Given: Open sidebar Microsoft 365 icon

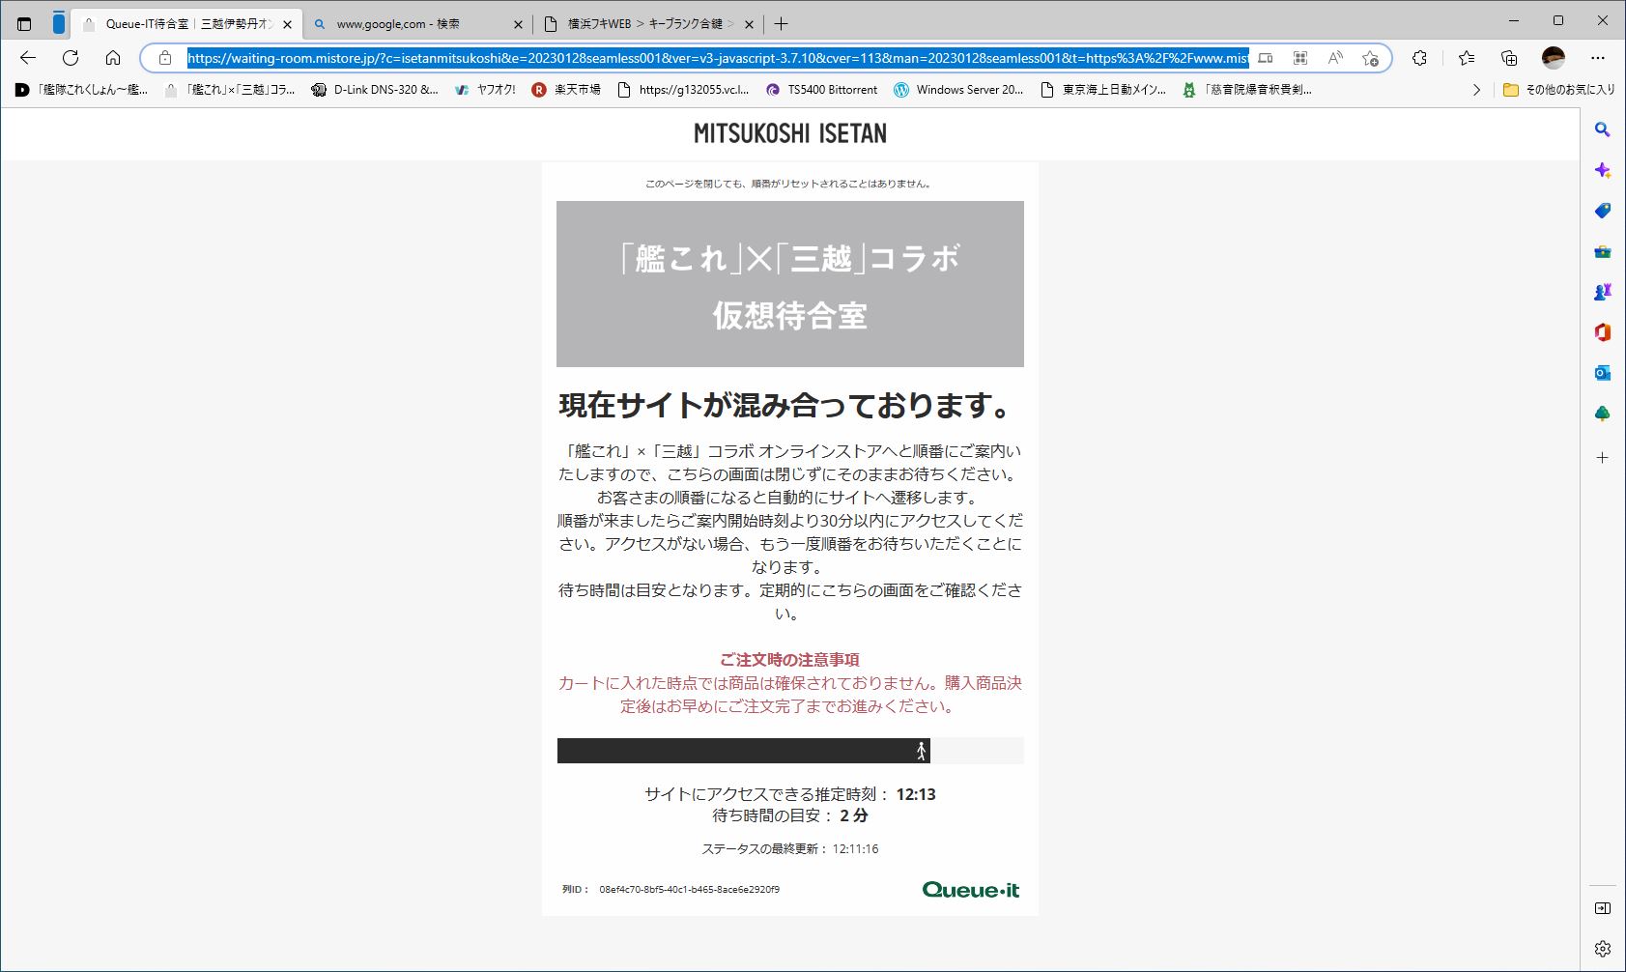Looking at the screenshot, I should pyautogui.click(x=1603, y=332).
